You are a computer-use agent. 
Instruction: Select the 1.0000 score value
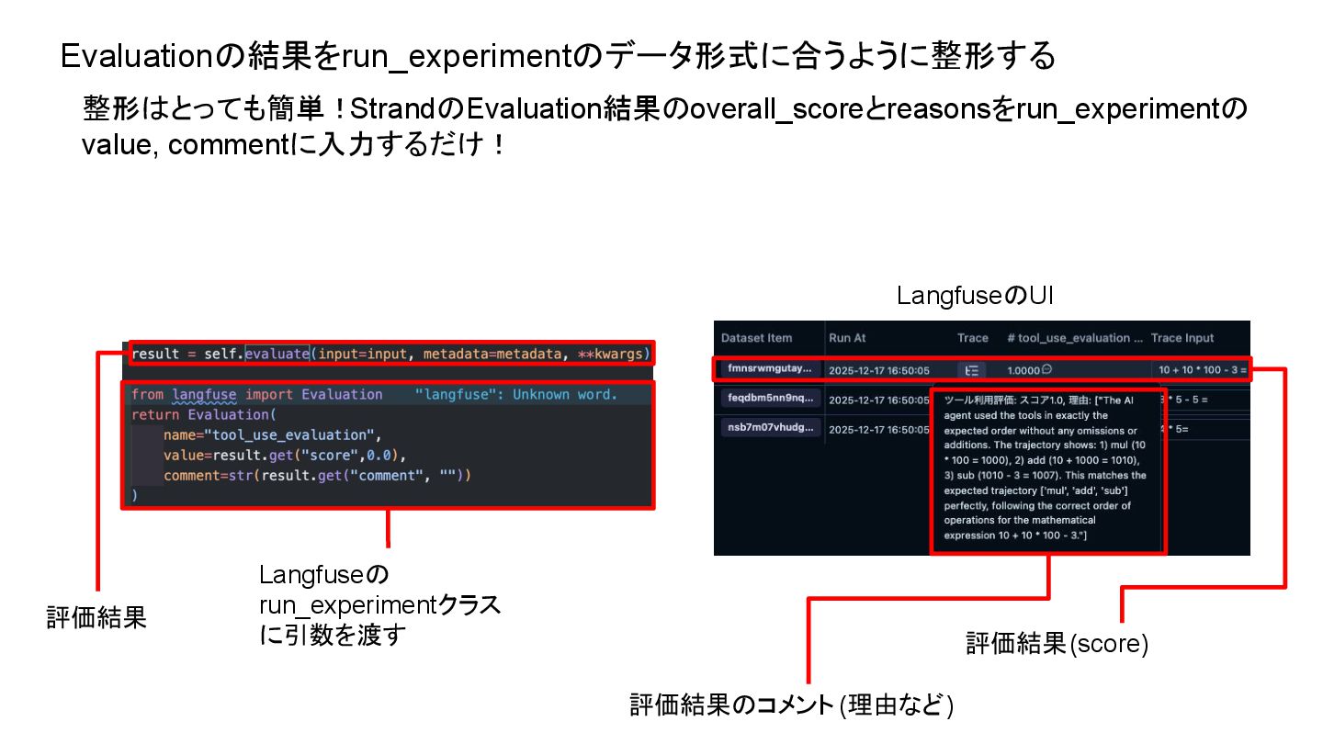pyautogui.click(x=1023, y=370)
